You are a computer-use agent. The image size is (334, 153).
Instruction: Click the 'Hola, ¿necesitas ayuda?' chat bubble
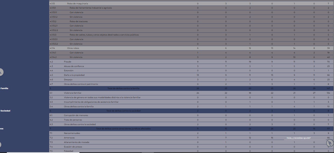point(299,138)
